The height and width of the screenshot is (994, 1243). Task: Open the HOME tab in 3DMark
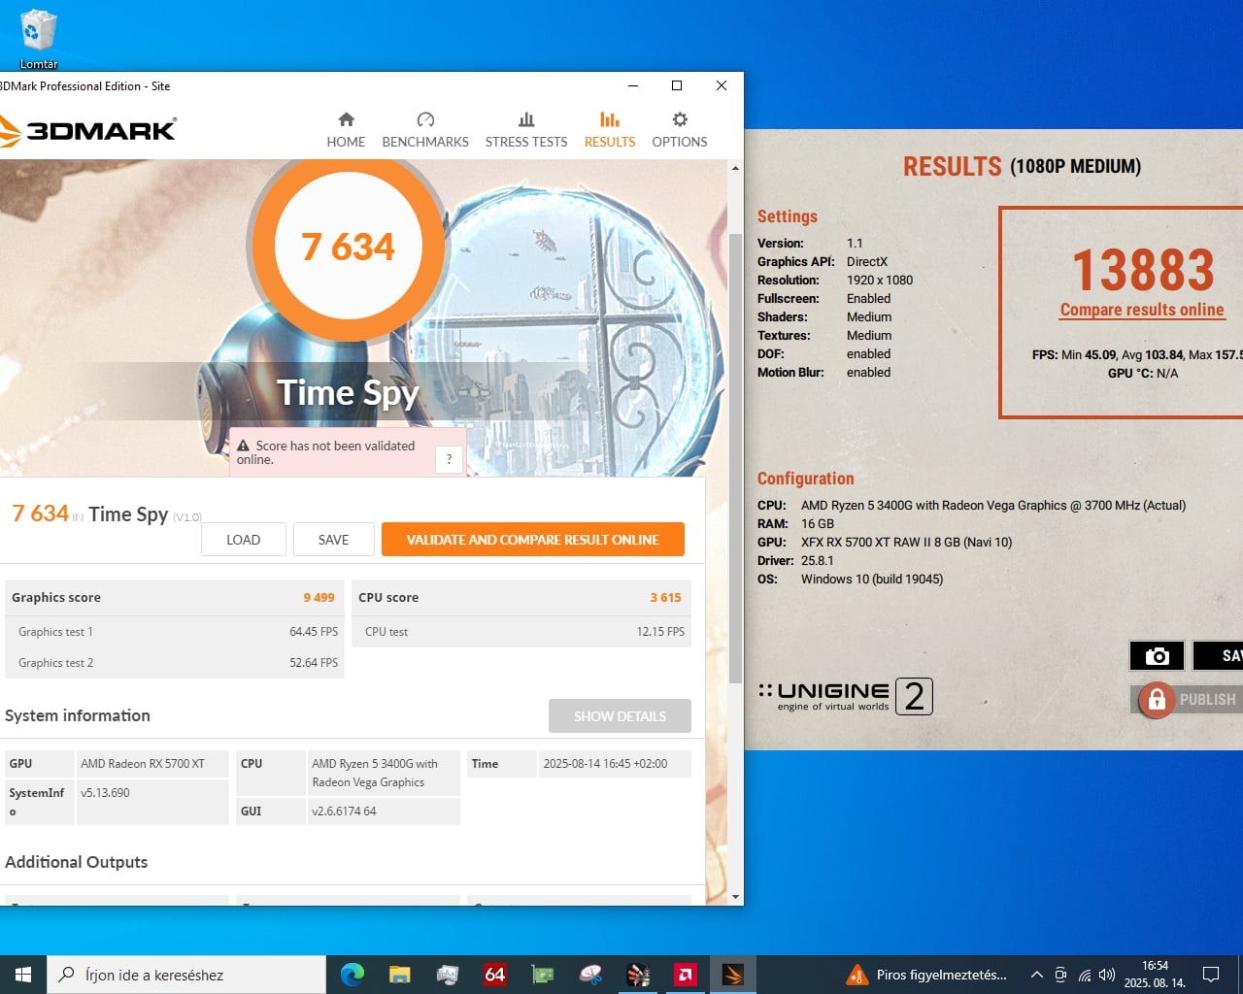click(x=346, y=130)
